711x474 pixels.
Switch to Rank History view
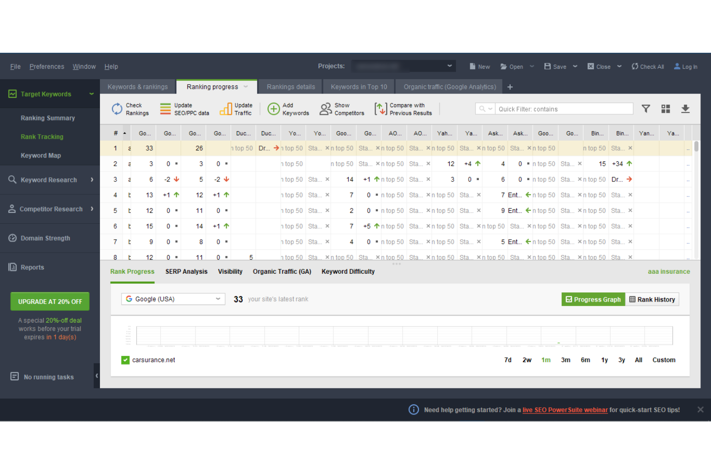[652, 299]
